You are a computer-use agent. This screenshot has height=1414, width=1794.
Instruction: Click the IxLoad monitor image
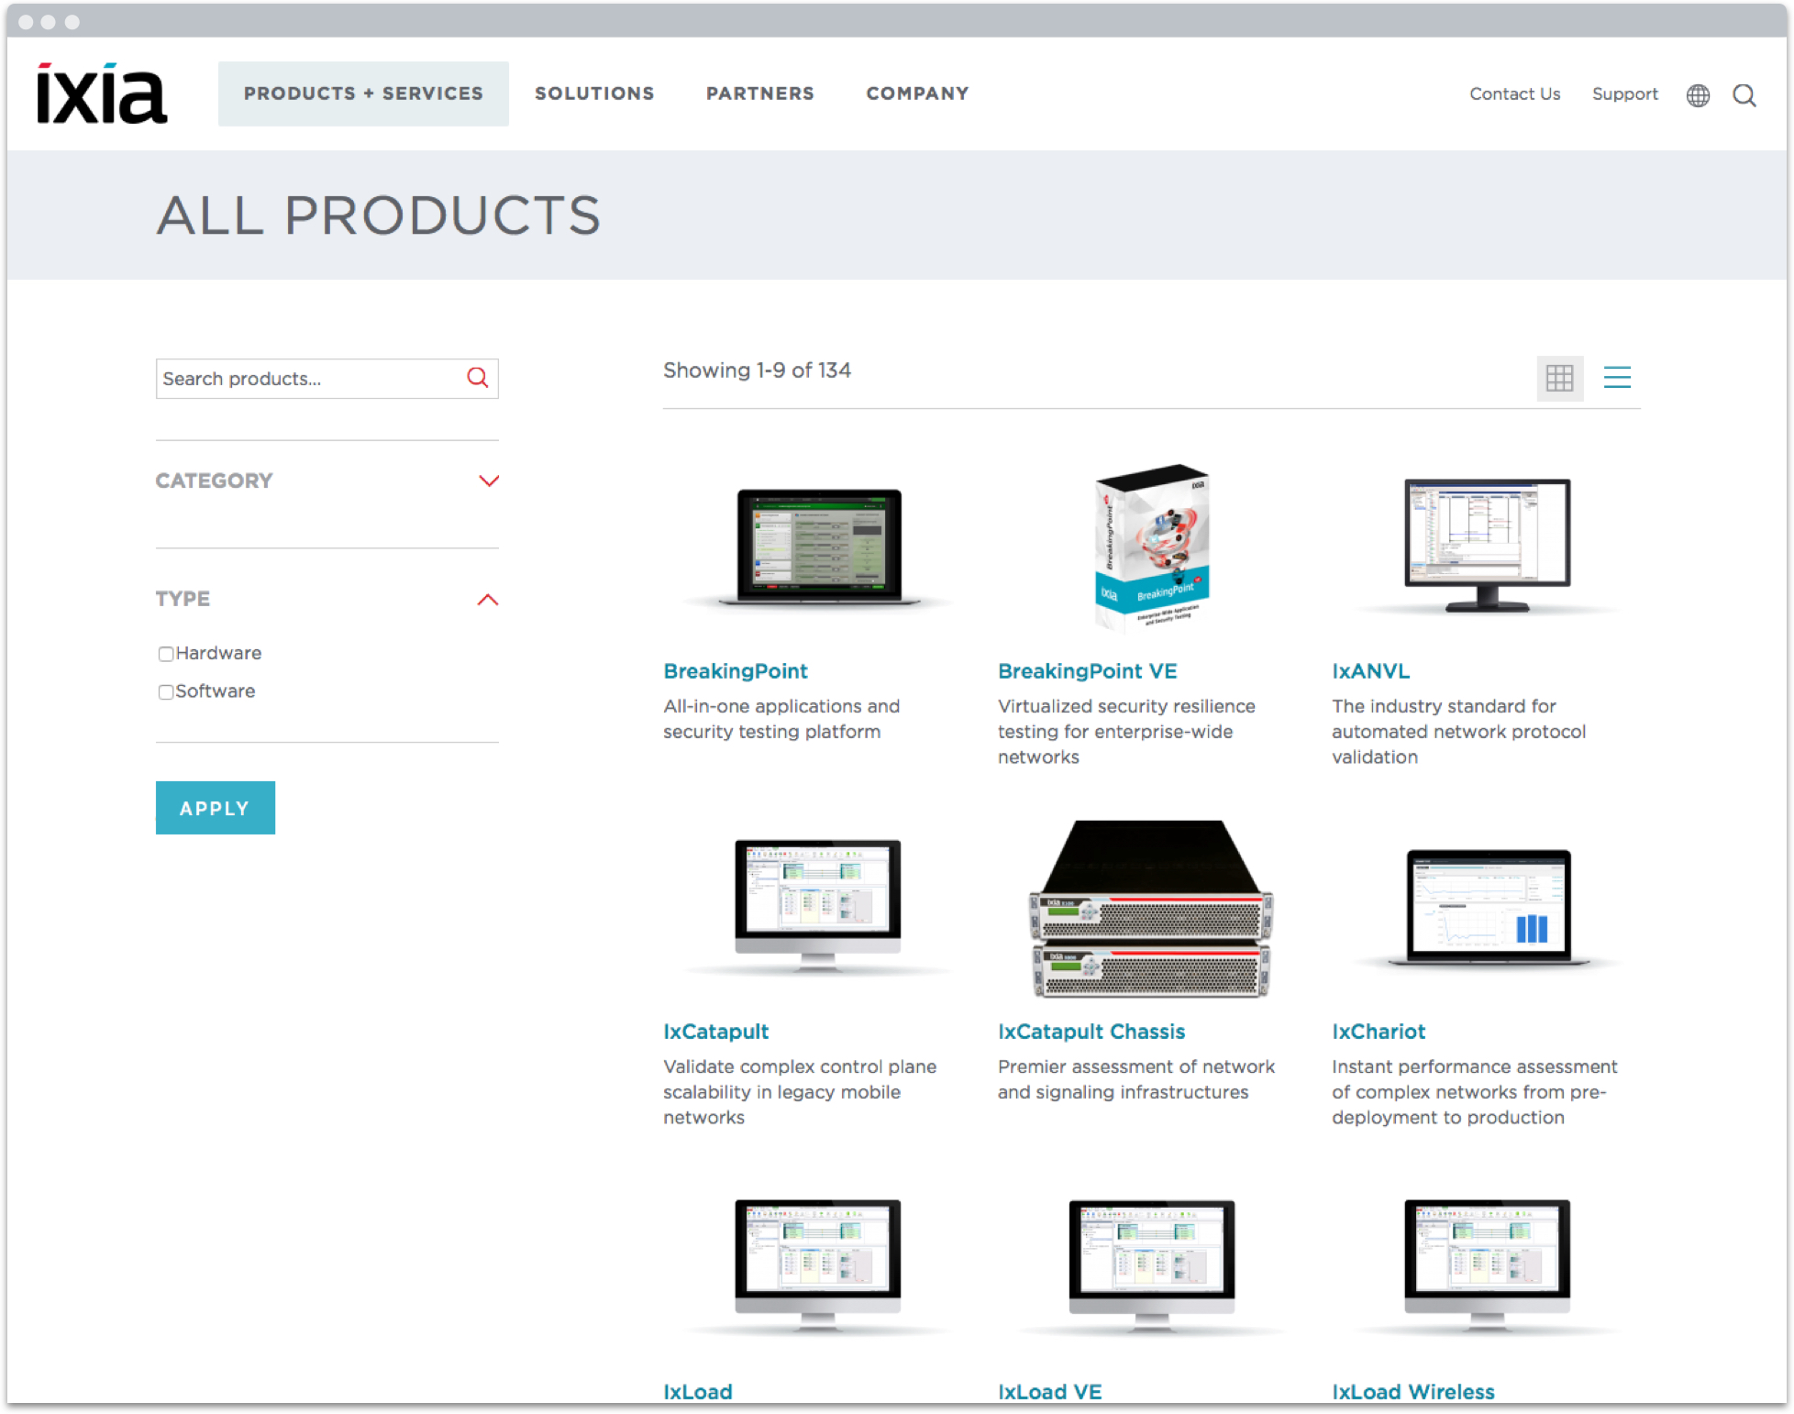click(x=817, y=1265)
